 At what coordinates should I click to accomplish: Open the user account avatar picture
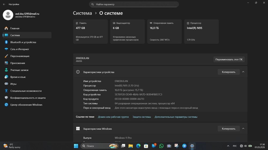point(8,15)
